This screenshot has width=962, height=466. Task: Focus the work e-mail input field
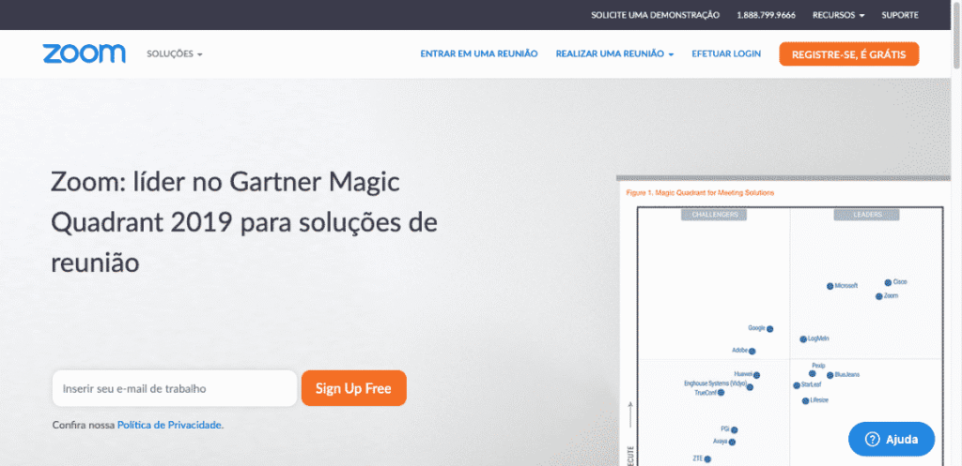point(175,388)
